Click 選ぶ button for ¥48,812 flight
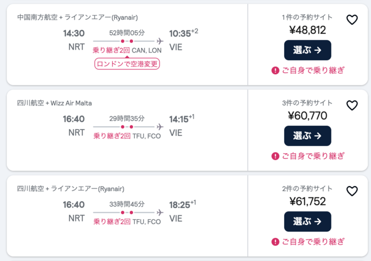The image size is (371, 261). click(307, 50)
